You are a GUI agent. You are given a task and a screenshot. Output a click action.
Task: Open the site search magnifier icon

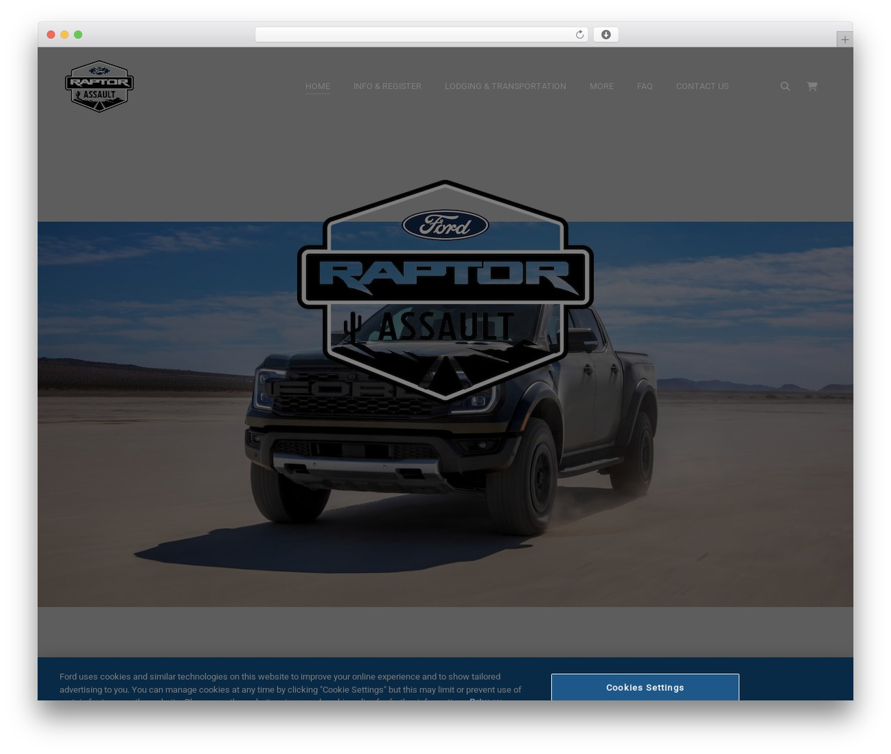tap(785, 86)
